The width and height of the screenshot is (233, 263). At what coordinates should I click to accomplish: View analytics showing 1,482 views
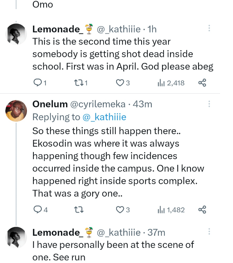click(x=171, y=209)
